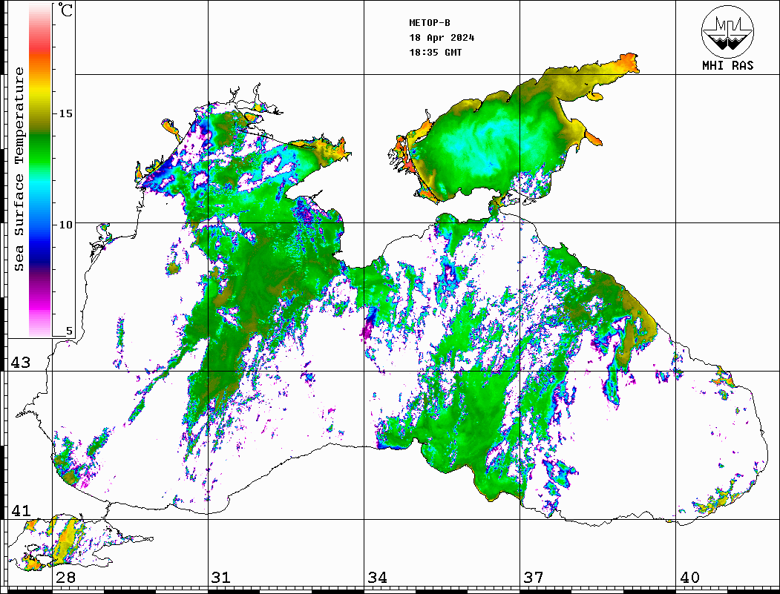The height and width of the screenshot is (594, 780).
Task: Click the °C unit label
Action: 65,10
